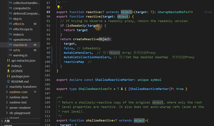This screenshot has height=126, width=214.
Task: Click reactiveMap argument
Action: [74, 62]
